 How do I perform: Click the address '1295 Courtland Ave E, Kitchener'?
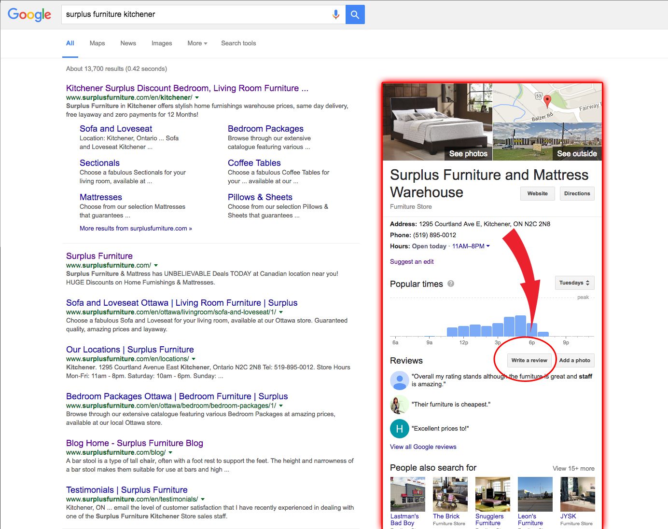485,224
